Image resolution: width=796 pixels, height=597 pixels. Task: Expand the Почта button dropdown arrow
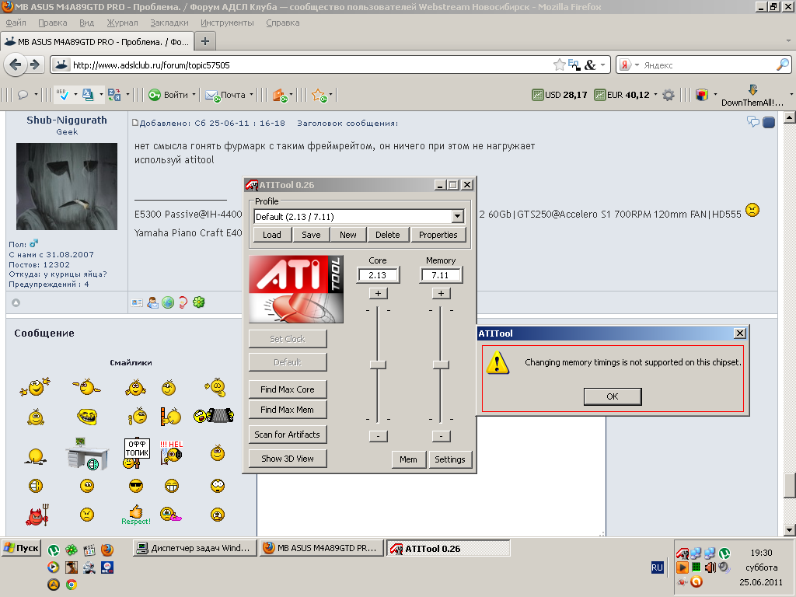pos(251,95)
